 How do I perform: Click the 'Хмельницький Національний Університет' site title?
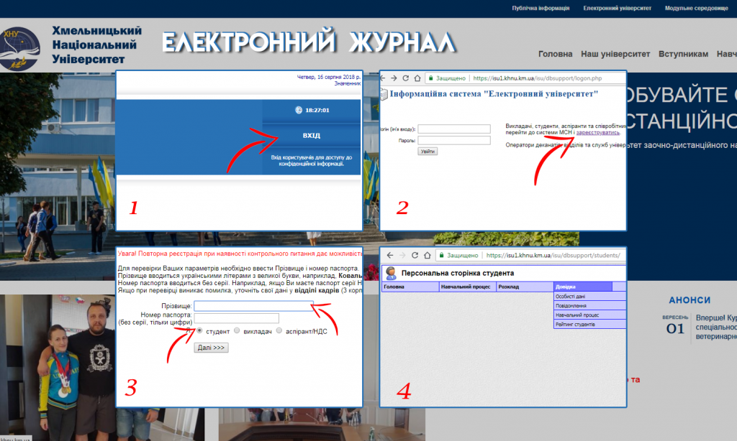pos(97,45)
